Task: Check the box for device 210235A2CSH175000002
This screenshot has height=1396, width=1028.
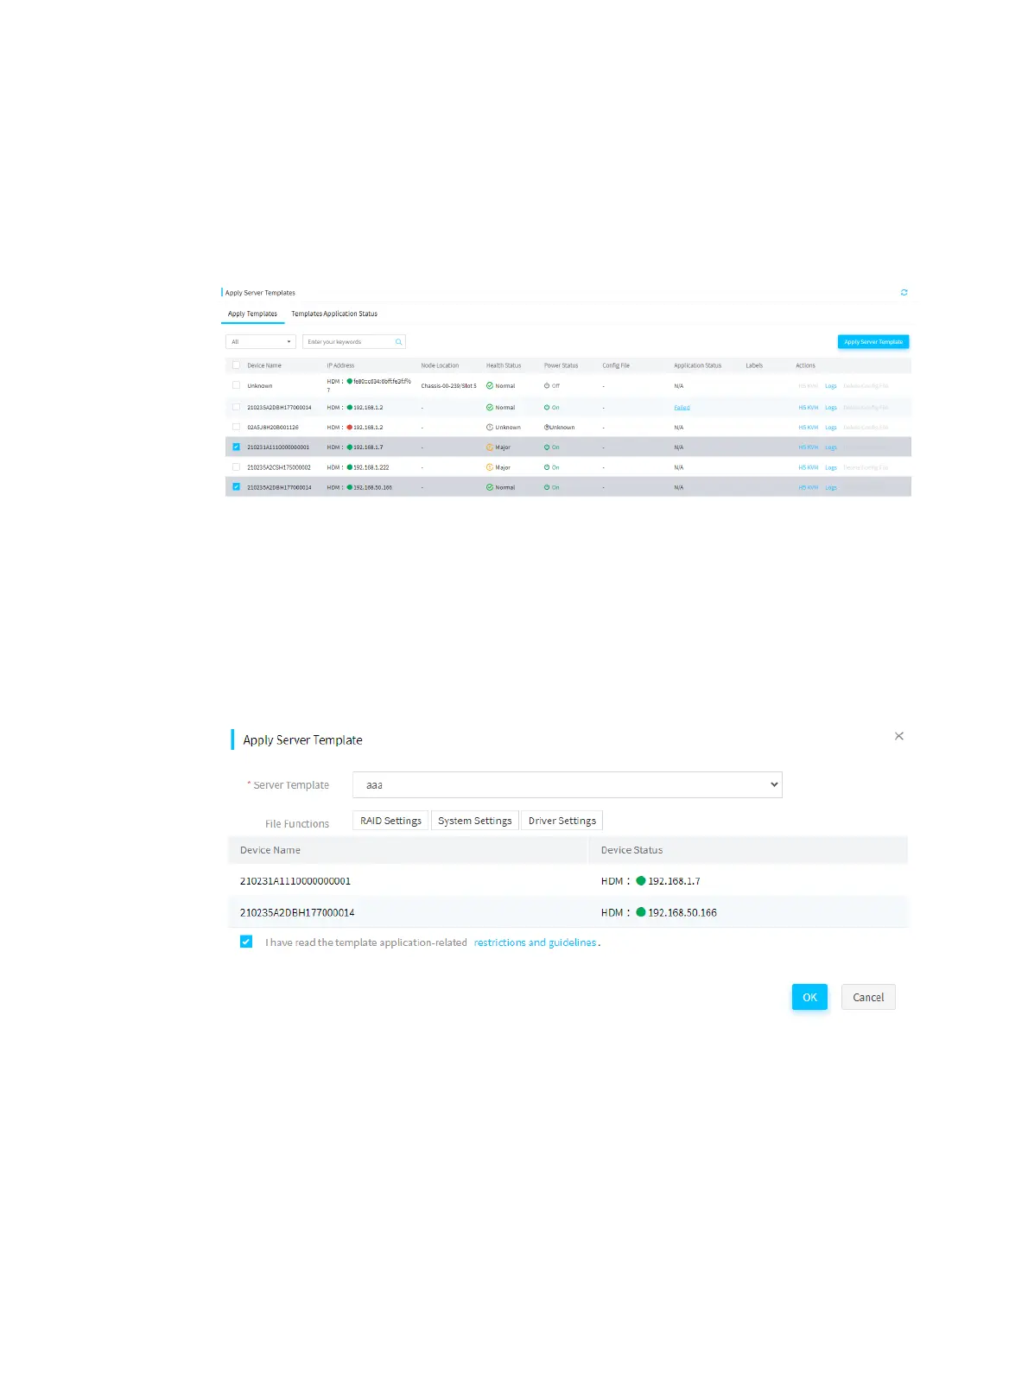Action: click(x=236, y=466)
